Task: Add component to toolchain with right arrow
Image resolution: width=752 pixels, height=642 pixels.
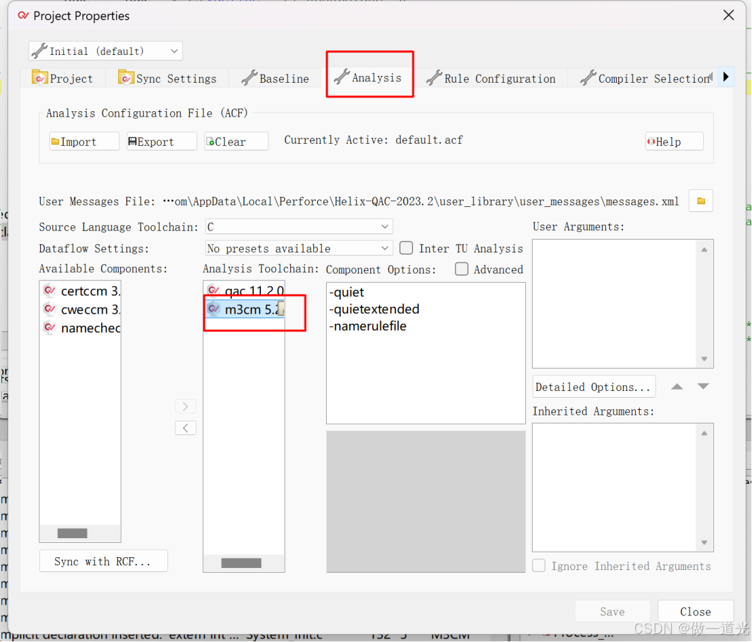Action: (185, 407)
